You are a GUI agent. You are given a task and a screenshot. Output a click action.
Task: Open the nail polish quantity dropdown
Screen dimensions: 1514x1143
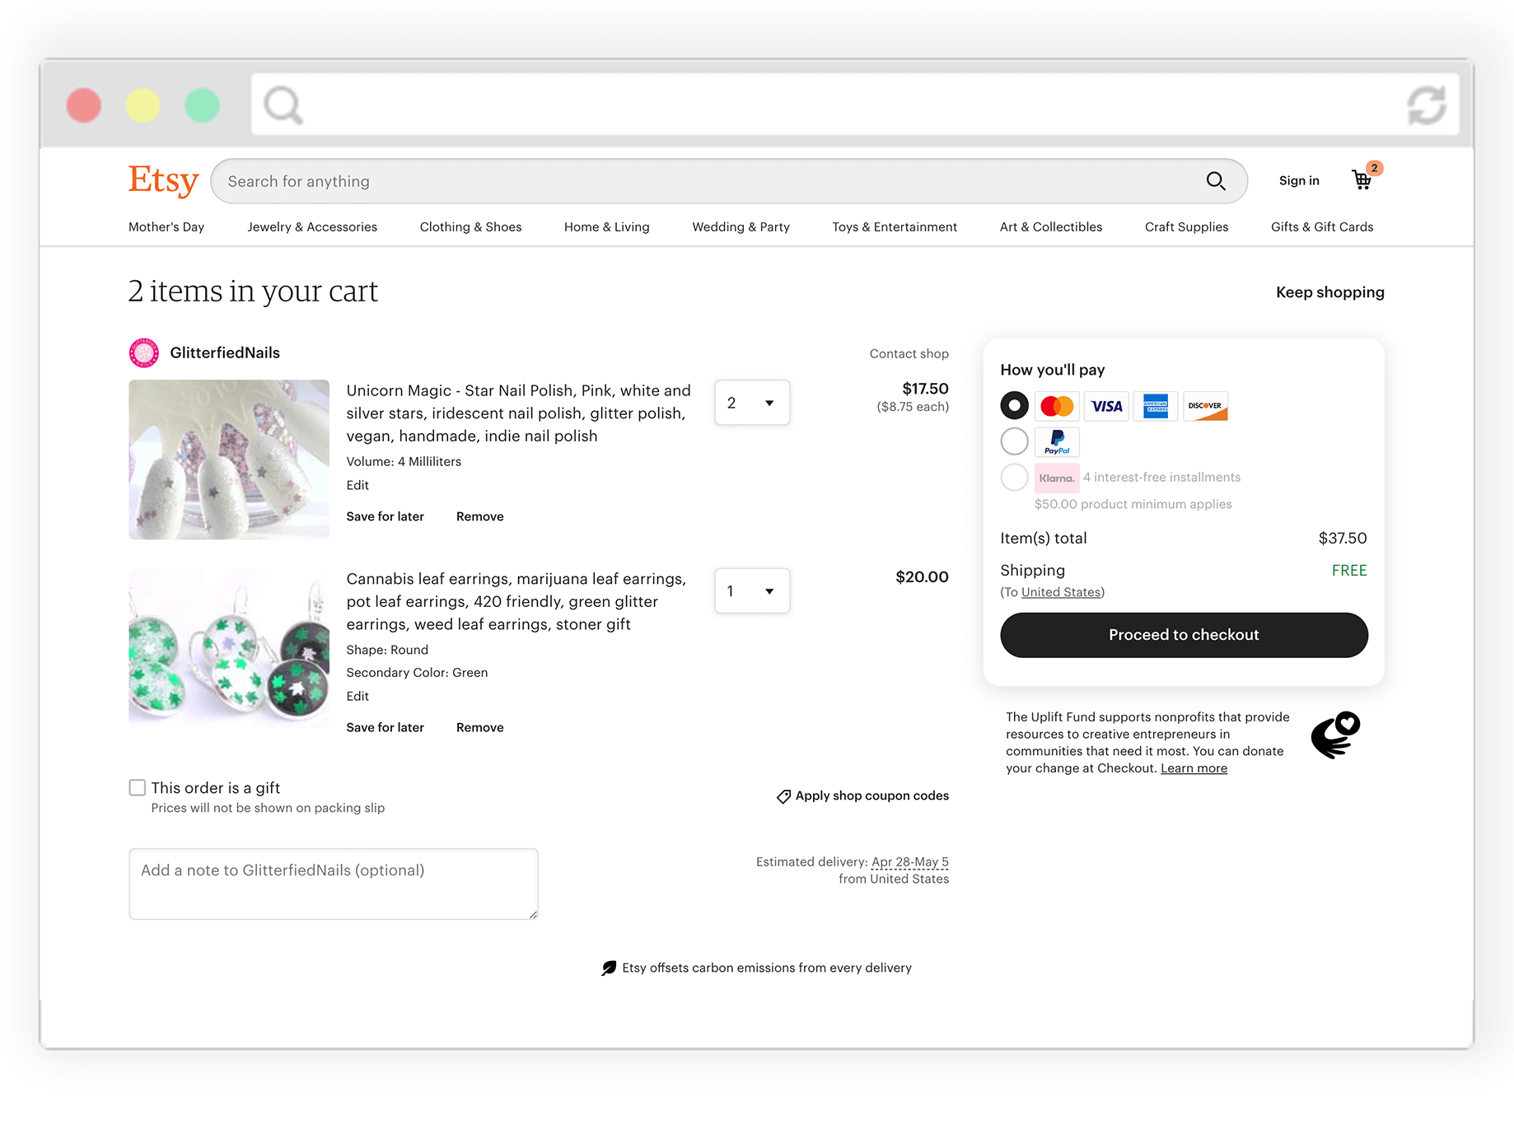(x=752, y=403)
